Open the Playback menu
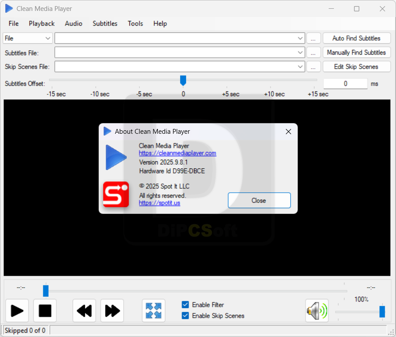 pos(42,24)
